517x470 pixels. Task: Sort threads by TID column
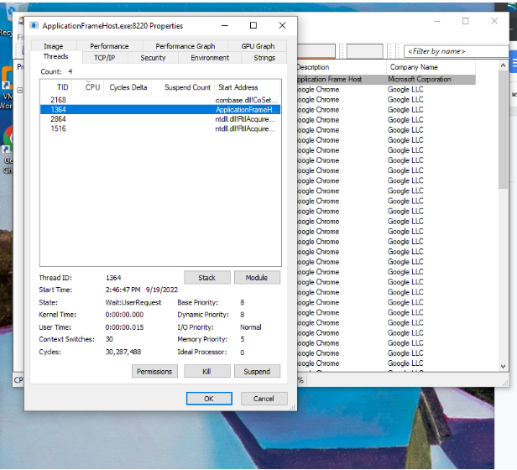pyautogui.click(x=55, y=87)
